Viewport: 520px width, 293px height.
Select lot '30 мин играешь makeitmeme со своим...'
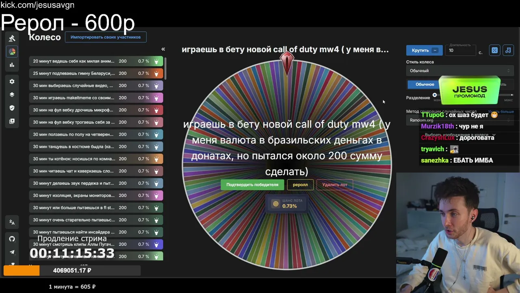[x=96, y=98]
